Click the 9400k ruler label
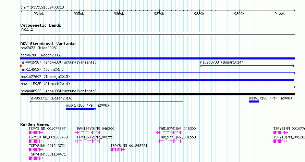Screen dimensions: 305x162 point(280,14)
